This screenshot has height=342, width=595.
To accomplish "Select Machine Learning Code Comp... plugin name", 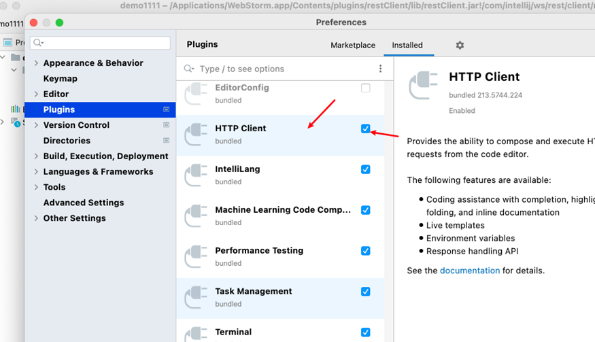I will pos(283,210).
